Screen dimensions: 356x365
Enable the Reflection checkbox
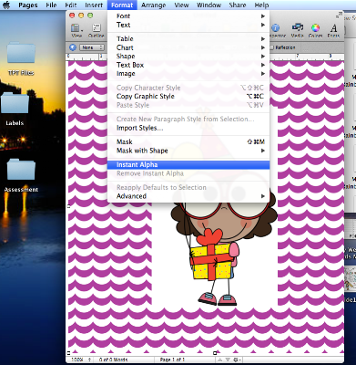(x=272, y=47)
